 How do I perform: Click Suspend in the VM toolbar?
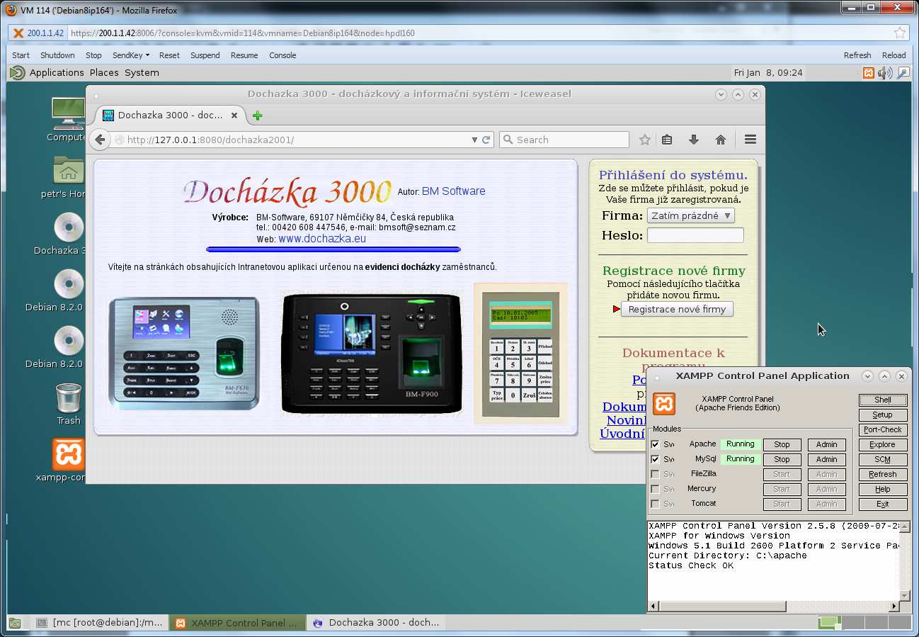[x=205, y=55]
